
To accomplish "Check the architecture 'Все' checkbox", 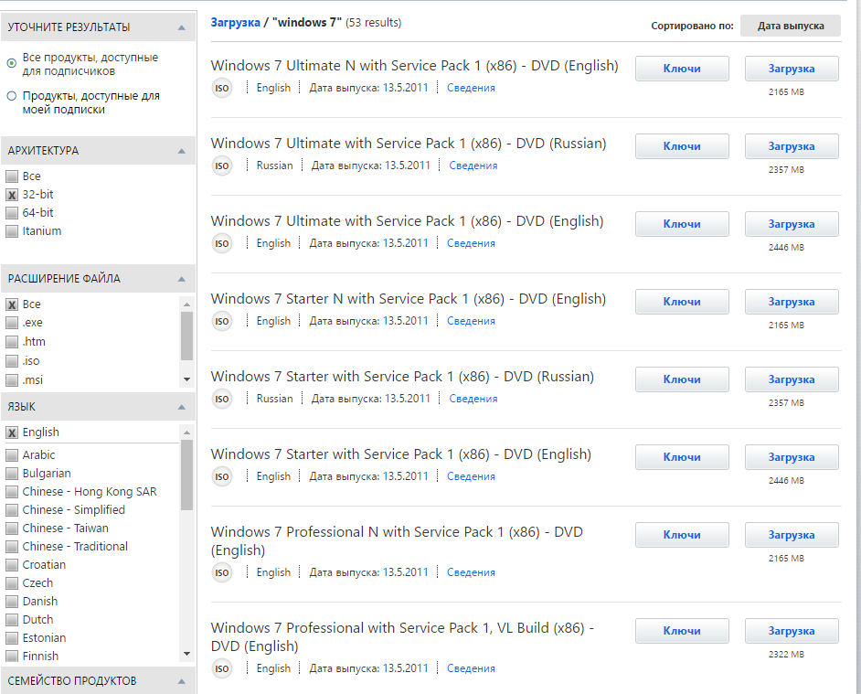I will point(12,176).
